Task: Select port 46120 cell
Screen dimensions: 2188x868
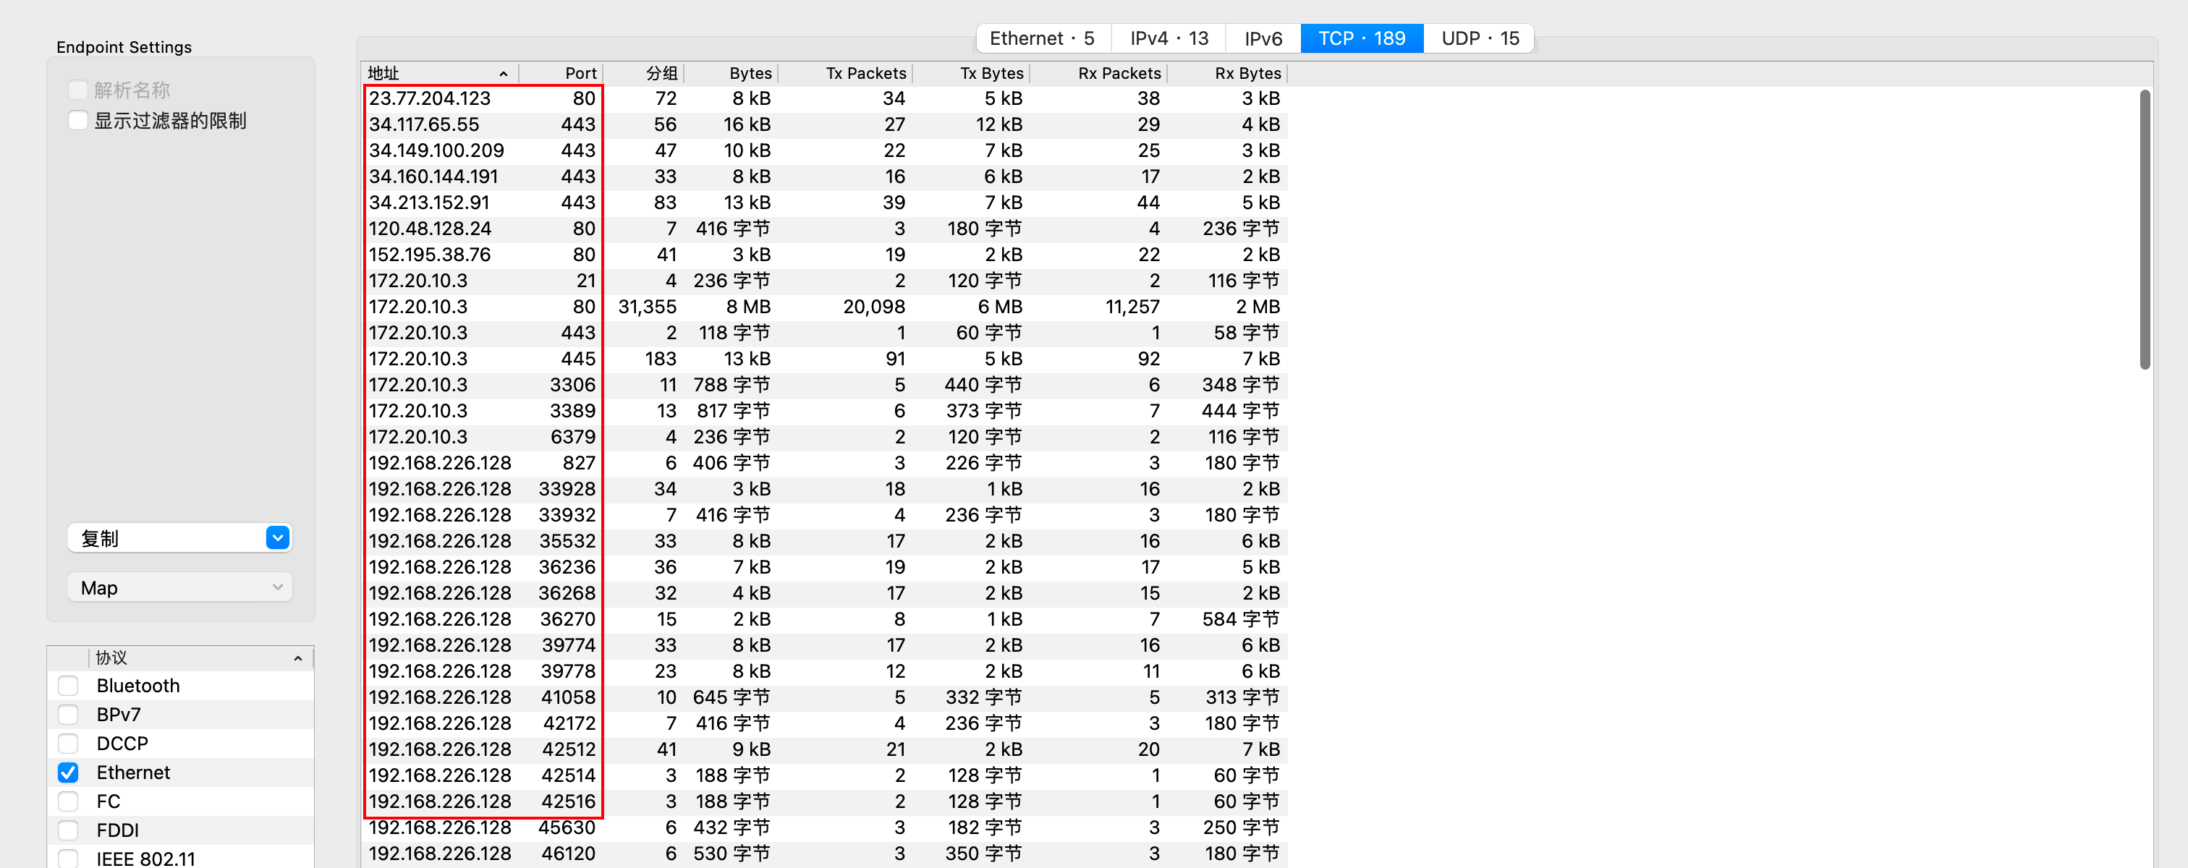Action: click(568, 854)
